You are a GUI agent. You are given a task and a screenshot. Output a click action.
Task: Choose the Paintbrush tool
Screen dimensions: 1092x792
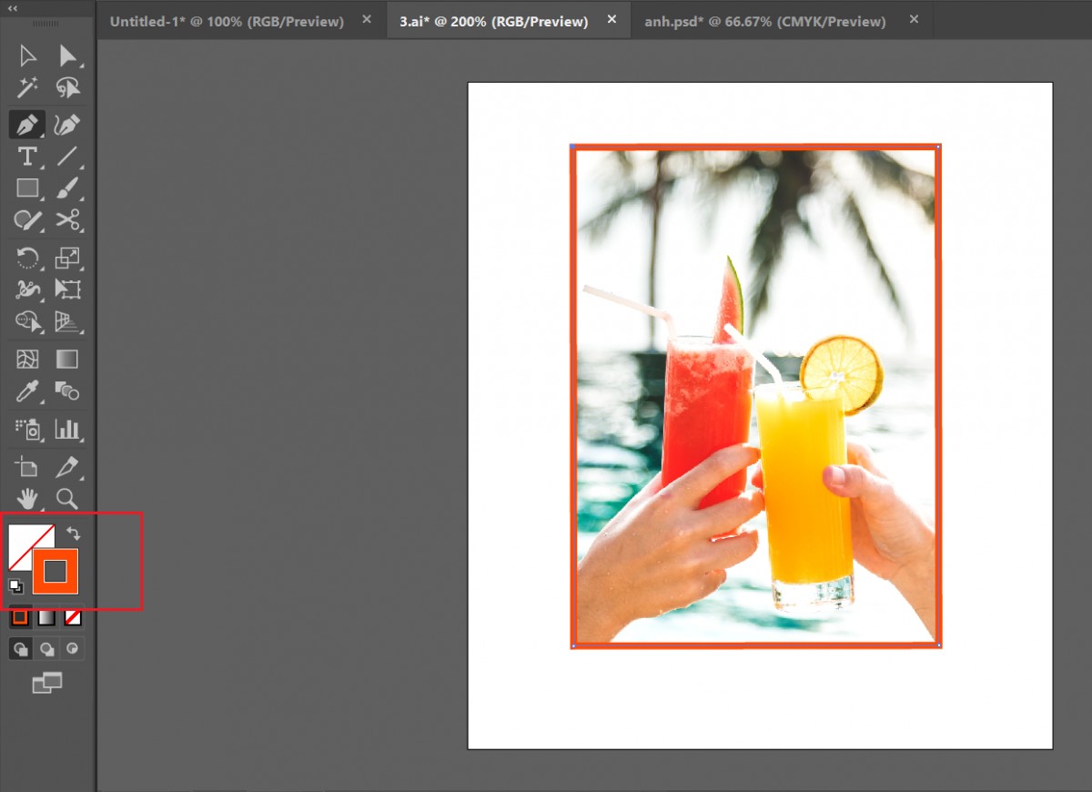(x=67, y=188)
